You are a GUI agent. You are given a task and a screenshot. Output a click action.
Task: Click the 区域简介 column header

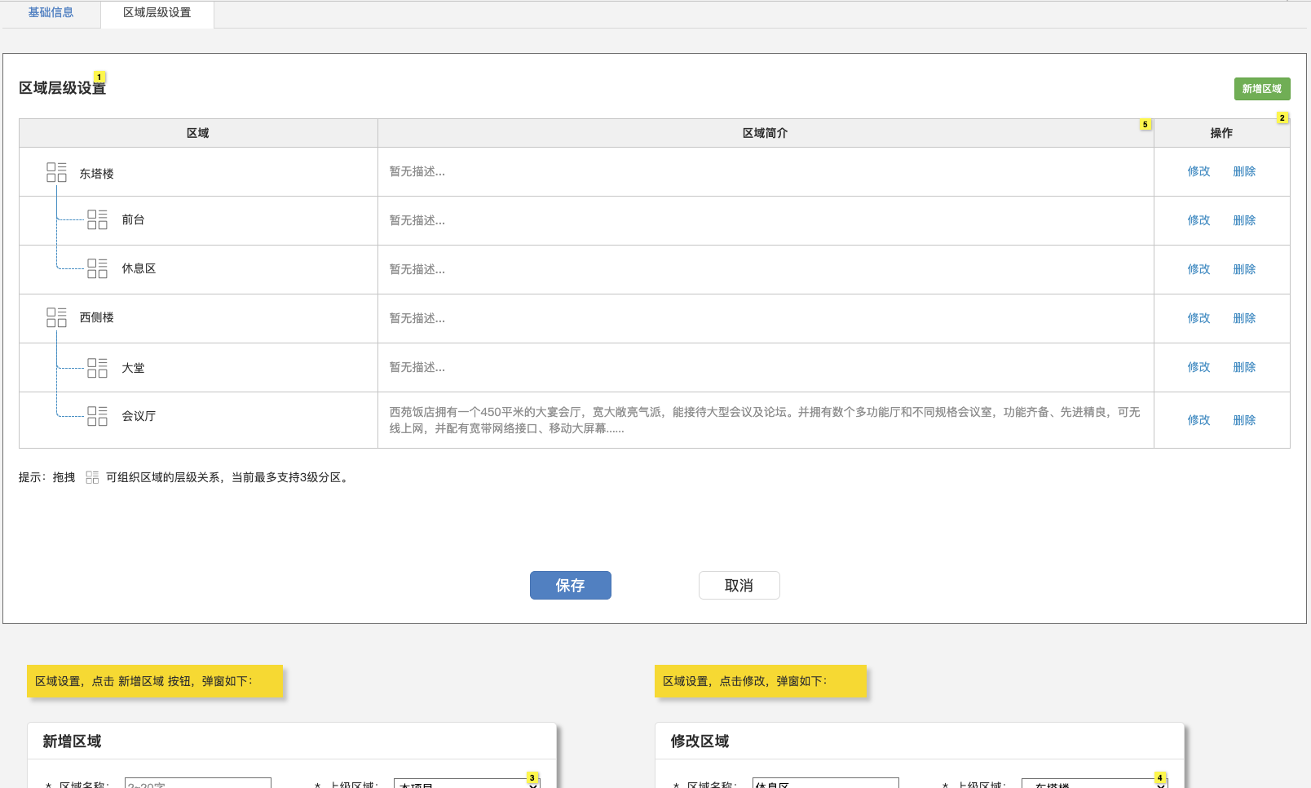[x=766, y=133]
